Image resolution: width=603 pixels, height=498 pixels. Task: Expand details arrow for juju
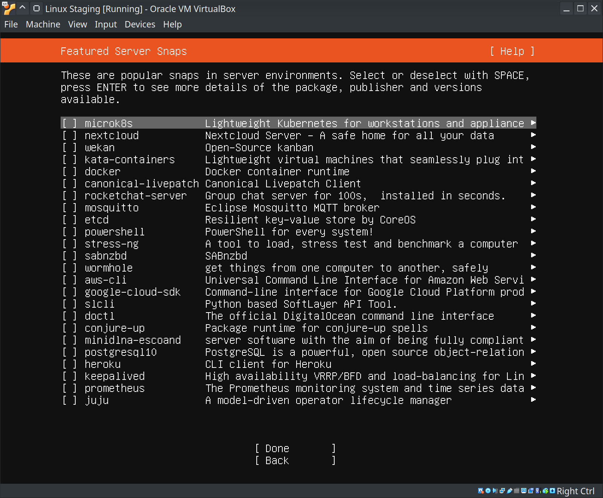533,400
